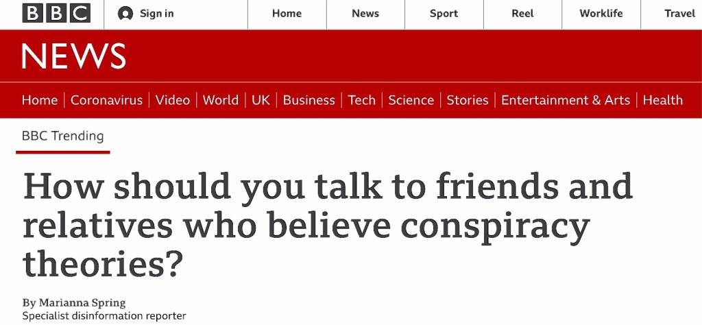
Task: Click the BBC Trending section link
Action: 62,136
